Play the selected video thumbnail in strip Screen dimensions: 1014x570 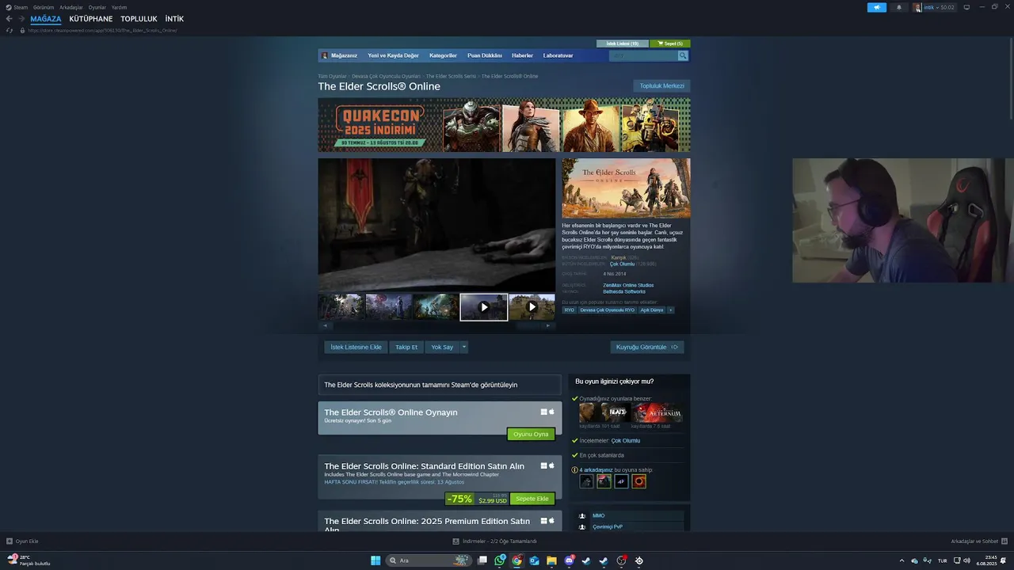coord(484,307)
